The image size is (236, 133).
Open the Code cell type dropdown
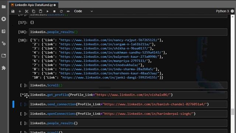pyautogui.click(x=83, y=11)
